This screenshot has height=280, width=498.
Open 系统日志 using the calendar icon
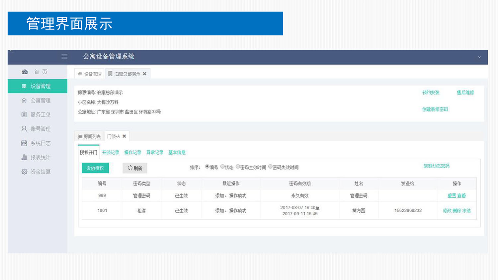click(25, 143)
